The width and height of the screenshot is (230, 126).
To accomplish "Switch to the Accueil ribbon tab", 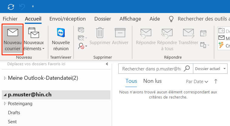I will click(33, 19).
